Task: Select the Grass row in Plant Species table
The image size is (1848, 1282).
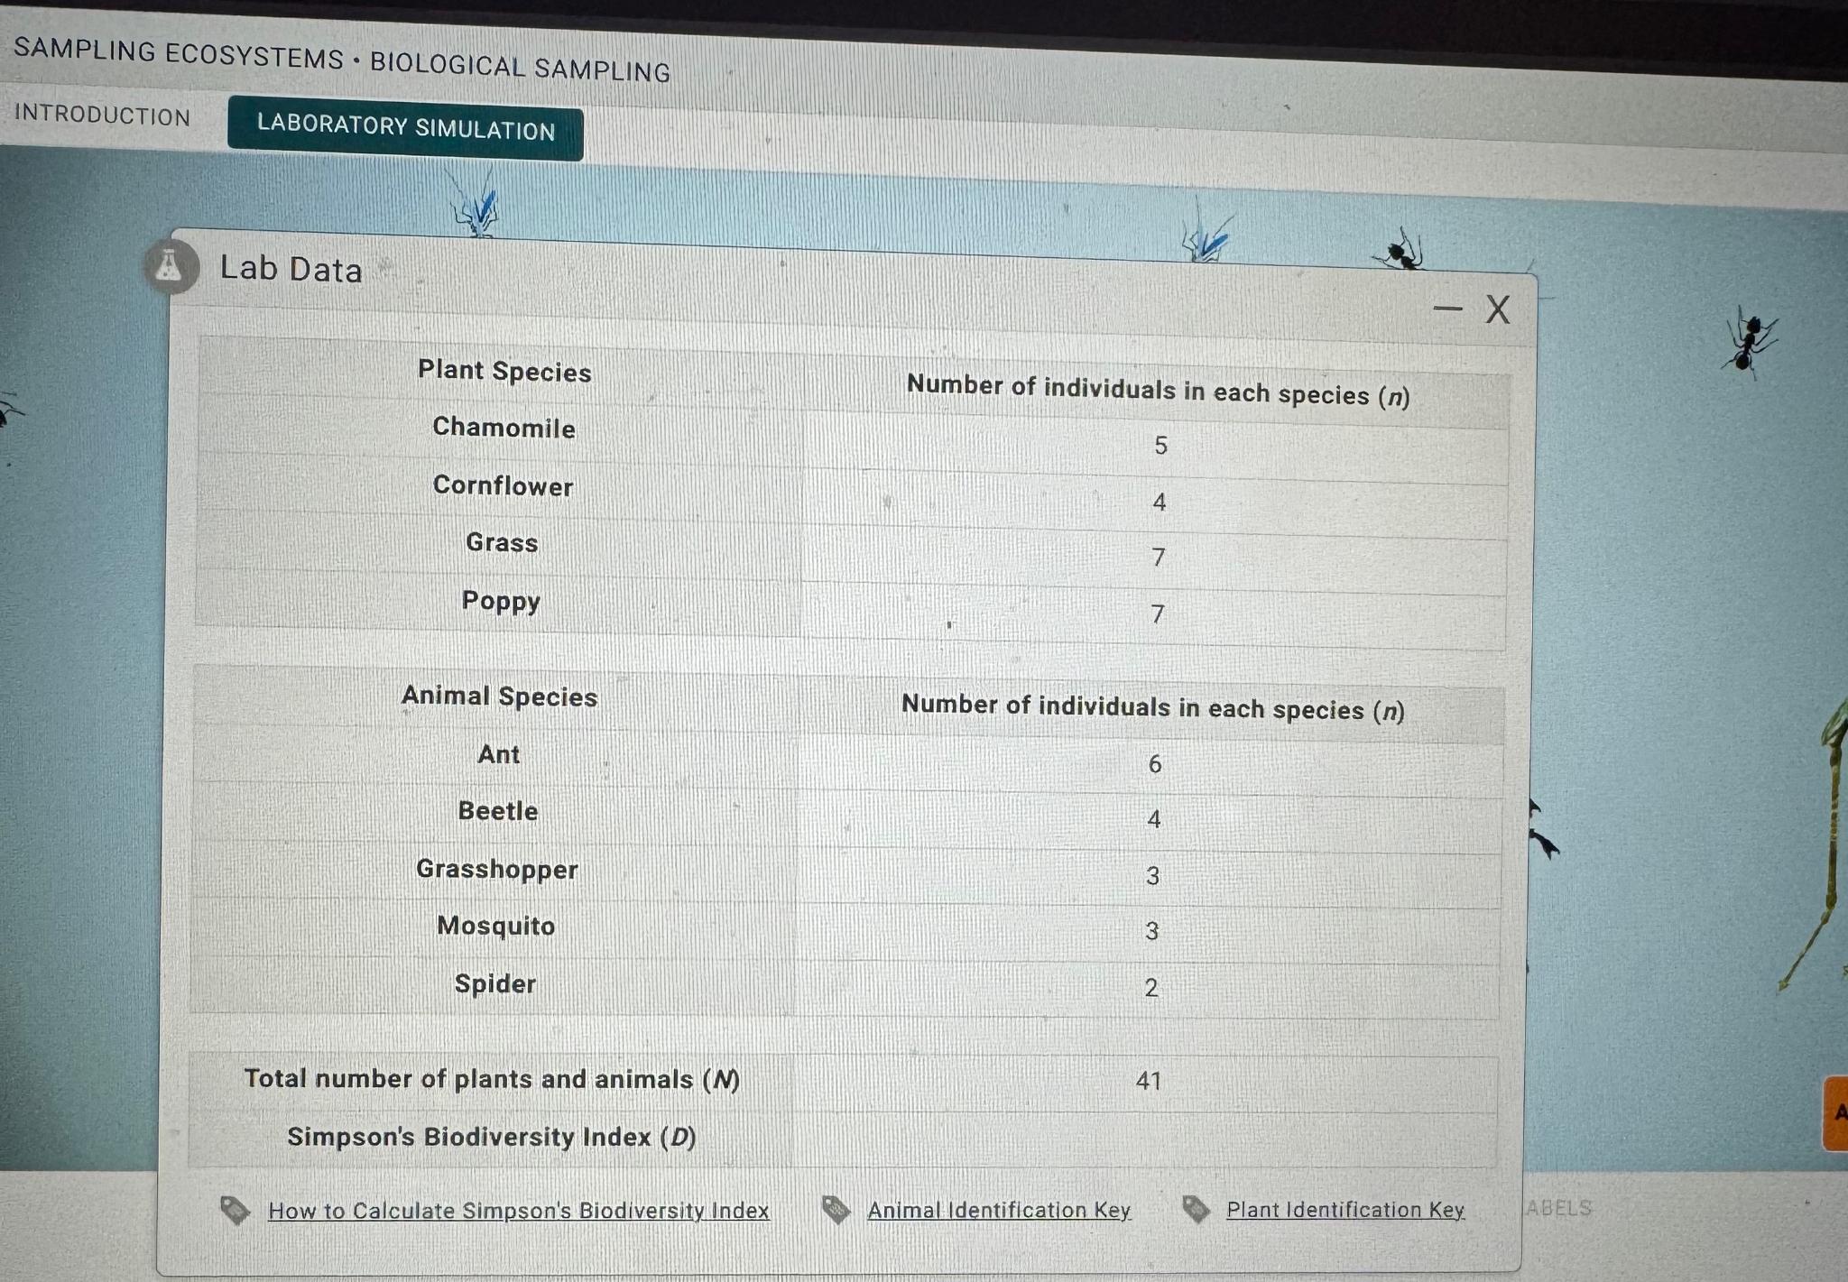Action: click(x=501, y=543)
